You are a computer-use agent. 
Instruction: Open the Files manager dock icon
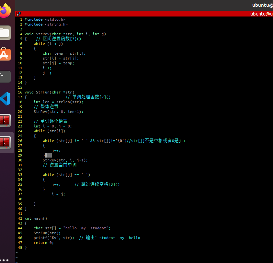[5, 33]
